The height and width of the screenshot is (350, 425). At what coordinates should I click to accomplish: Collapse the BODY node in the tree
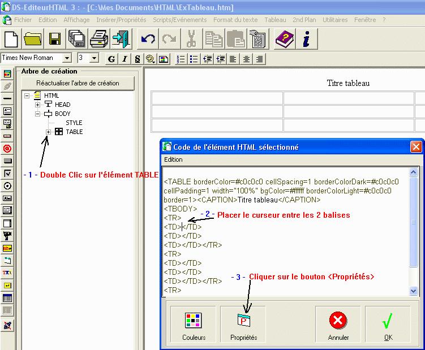[x=38, y=114]
